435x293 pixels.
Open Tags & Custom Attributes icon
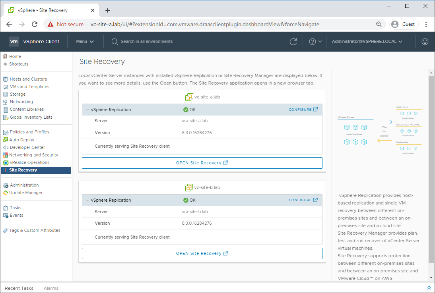[x=5, y=230]
